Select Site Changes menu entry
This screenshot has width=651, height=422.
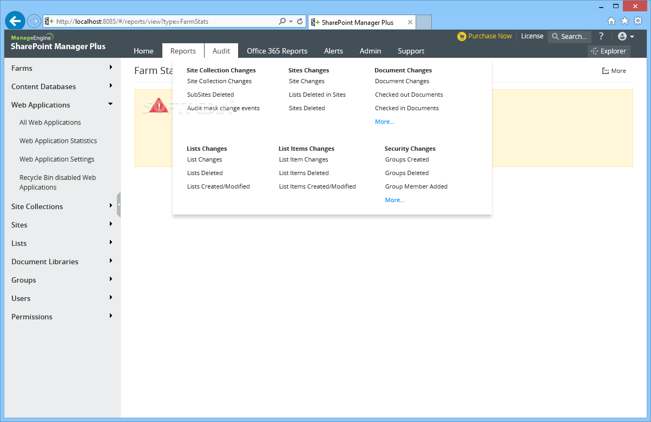(307, 81)
